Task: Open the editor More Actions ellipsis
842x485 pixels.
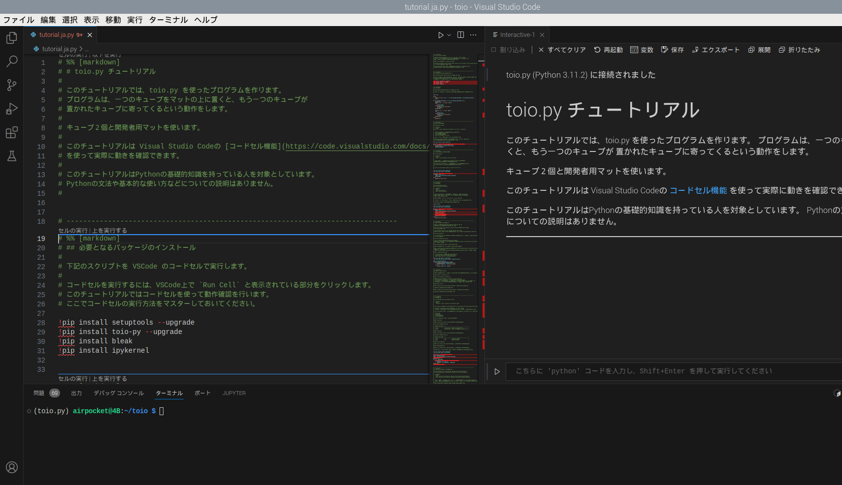Action: (x=473, y=35)
